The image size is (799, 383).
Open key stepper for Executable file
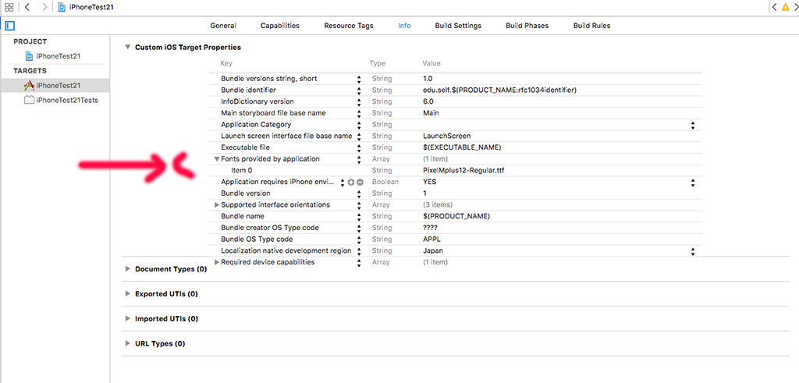[x=359, y=147]
